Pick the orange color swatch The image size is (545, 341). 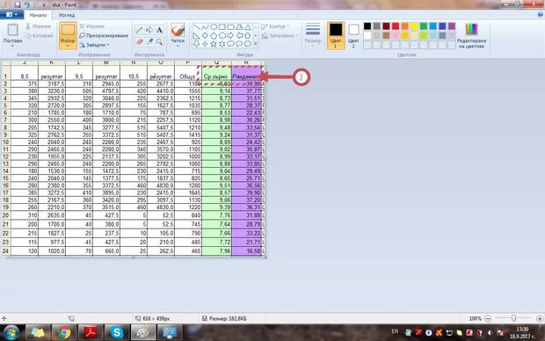(x=405, y=26)
